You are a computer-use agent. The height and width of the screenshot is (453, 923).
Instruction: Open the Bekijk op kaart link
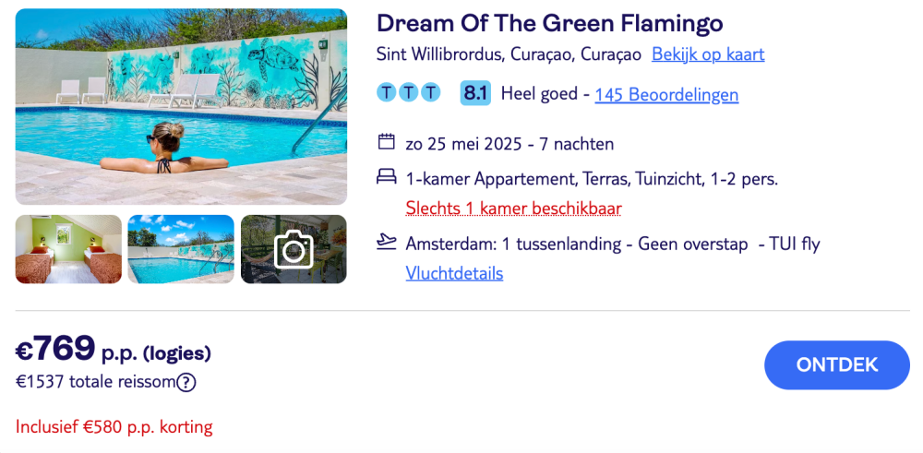point(708,54)
